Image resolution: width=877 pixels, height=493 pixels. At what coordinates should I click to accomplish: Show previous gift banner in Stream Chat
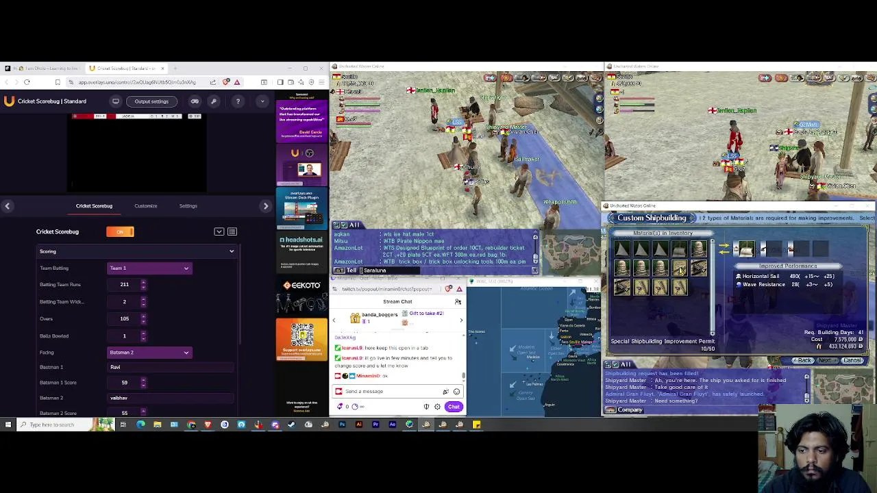click(x=334, y=320)
